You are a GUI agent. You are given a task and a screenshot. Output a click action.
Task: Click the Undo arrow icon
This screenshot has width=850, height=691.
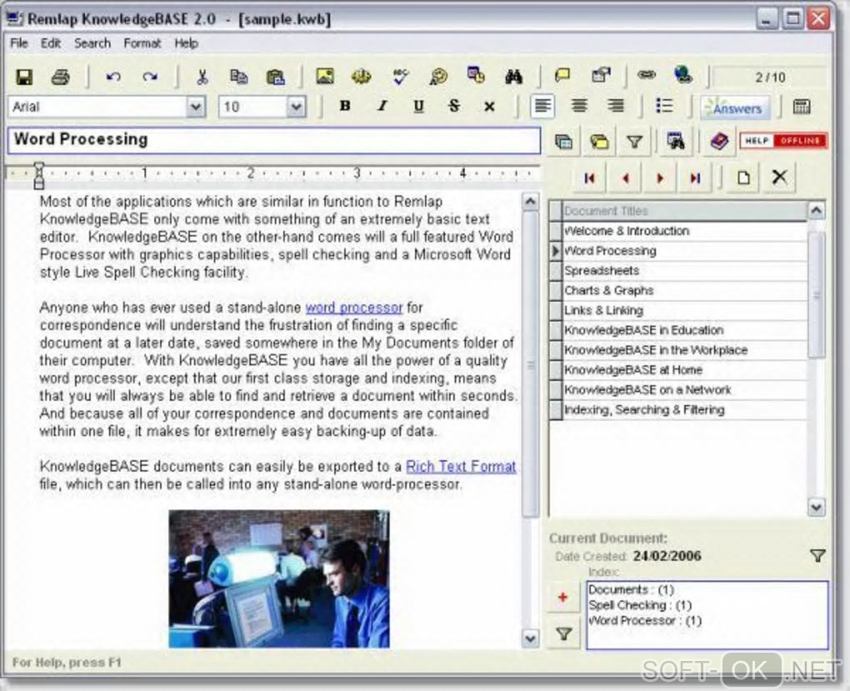tap(113, 77)
